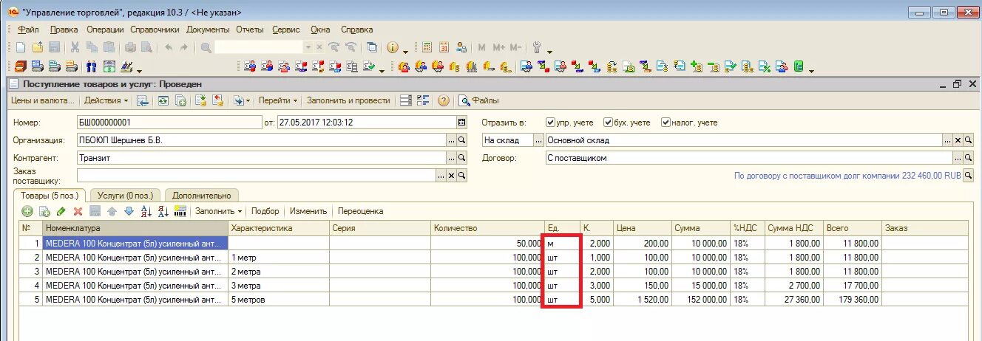
Task: Click the refresh document icon in document toolbar
Action: pyautogui.click(x=163, y=100)
